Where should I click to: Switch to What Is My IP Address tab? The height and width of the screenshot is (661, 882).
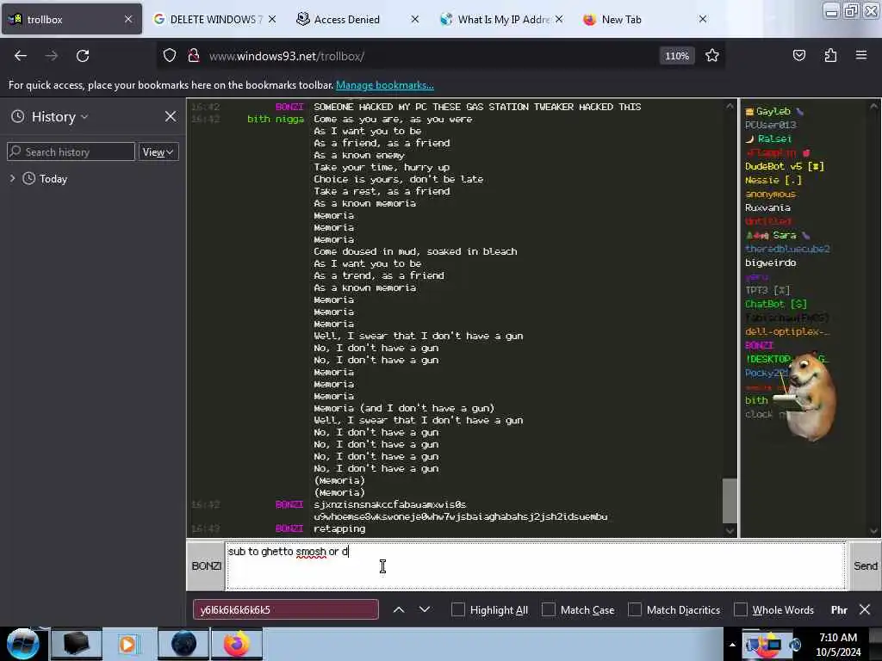point(501,19)
